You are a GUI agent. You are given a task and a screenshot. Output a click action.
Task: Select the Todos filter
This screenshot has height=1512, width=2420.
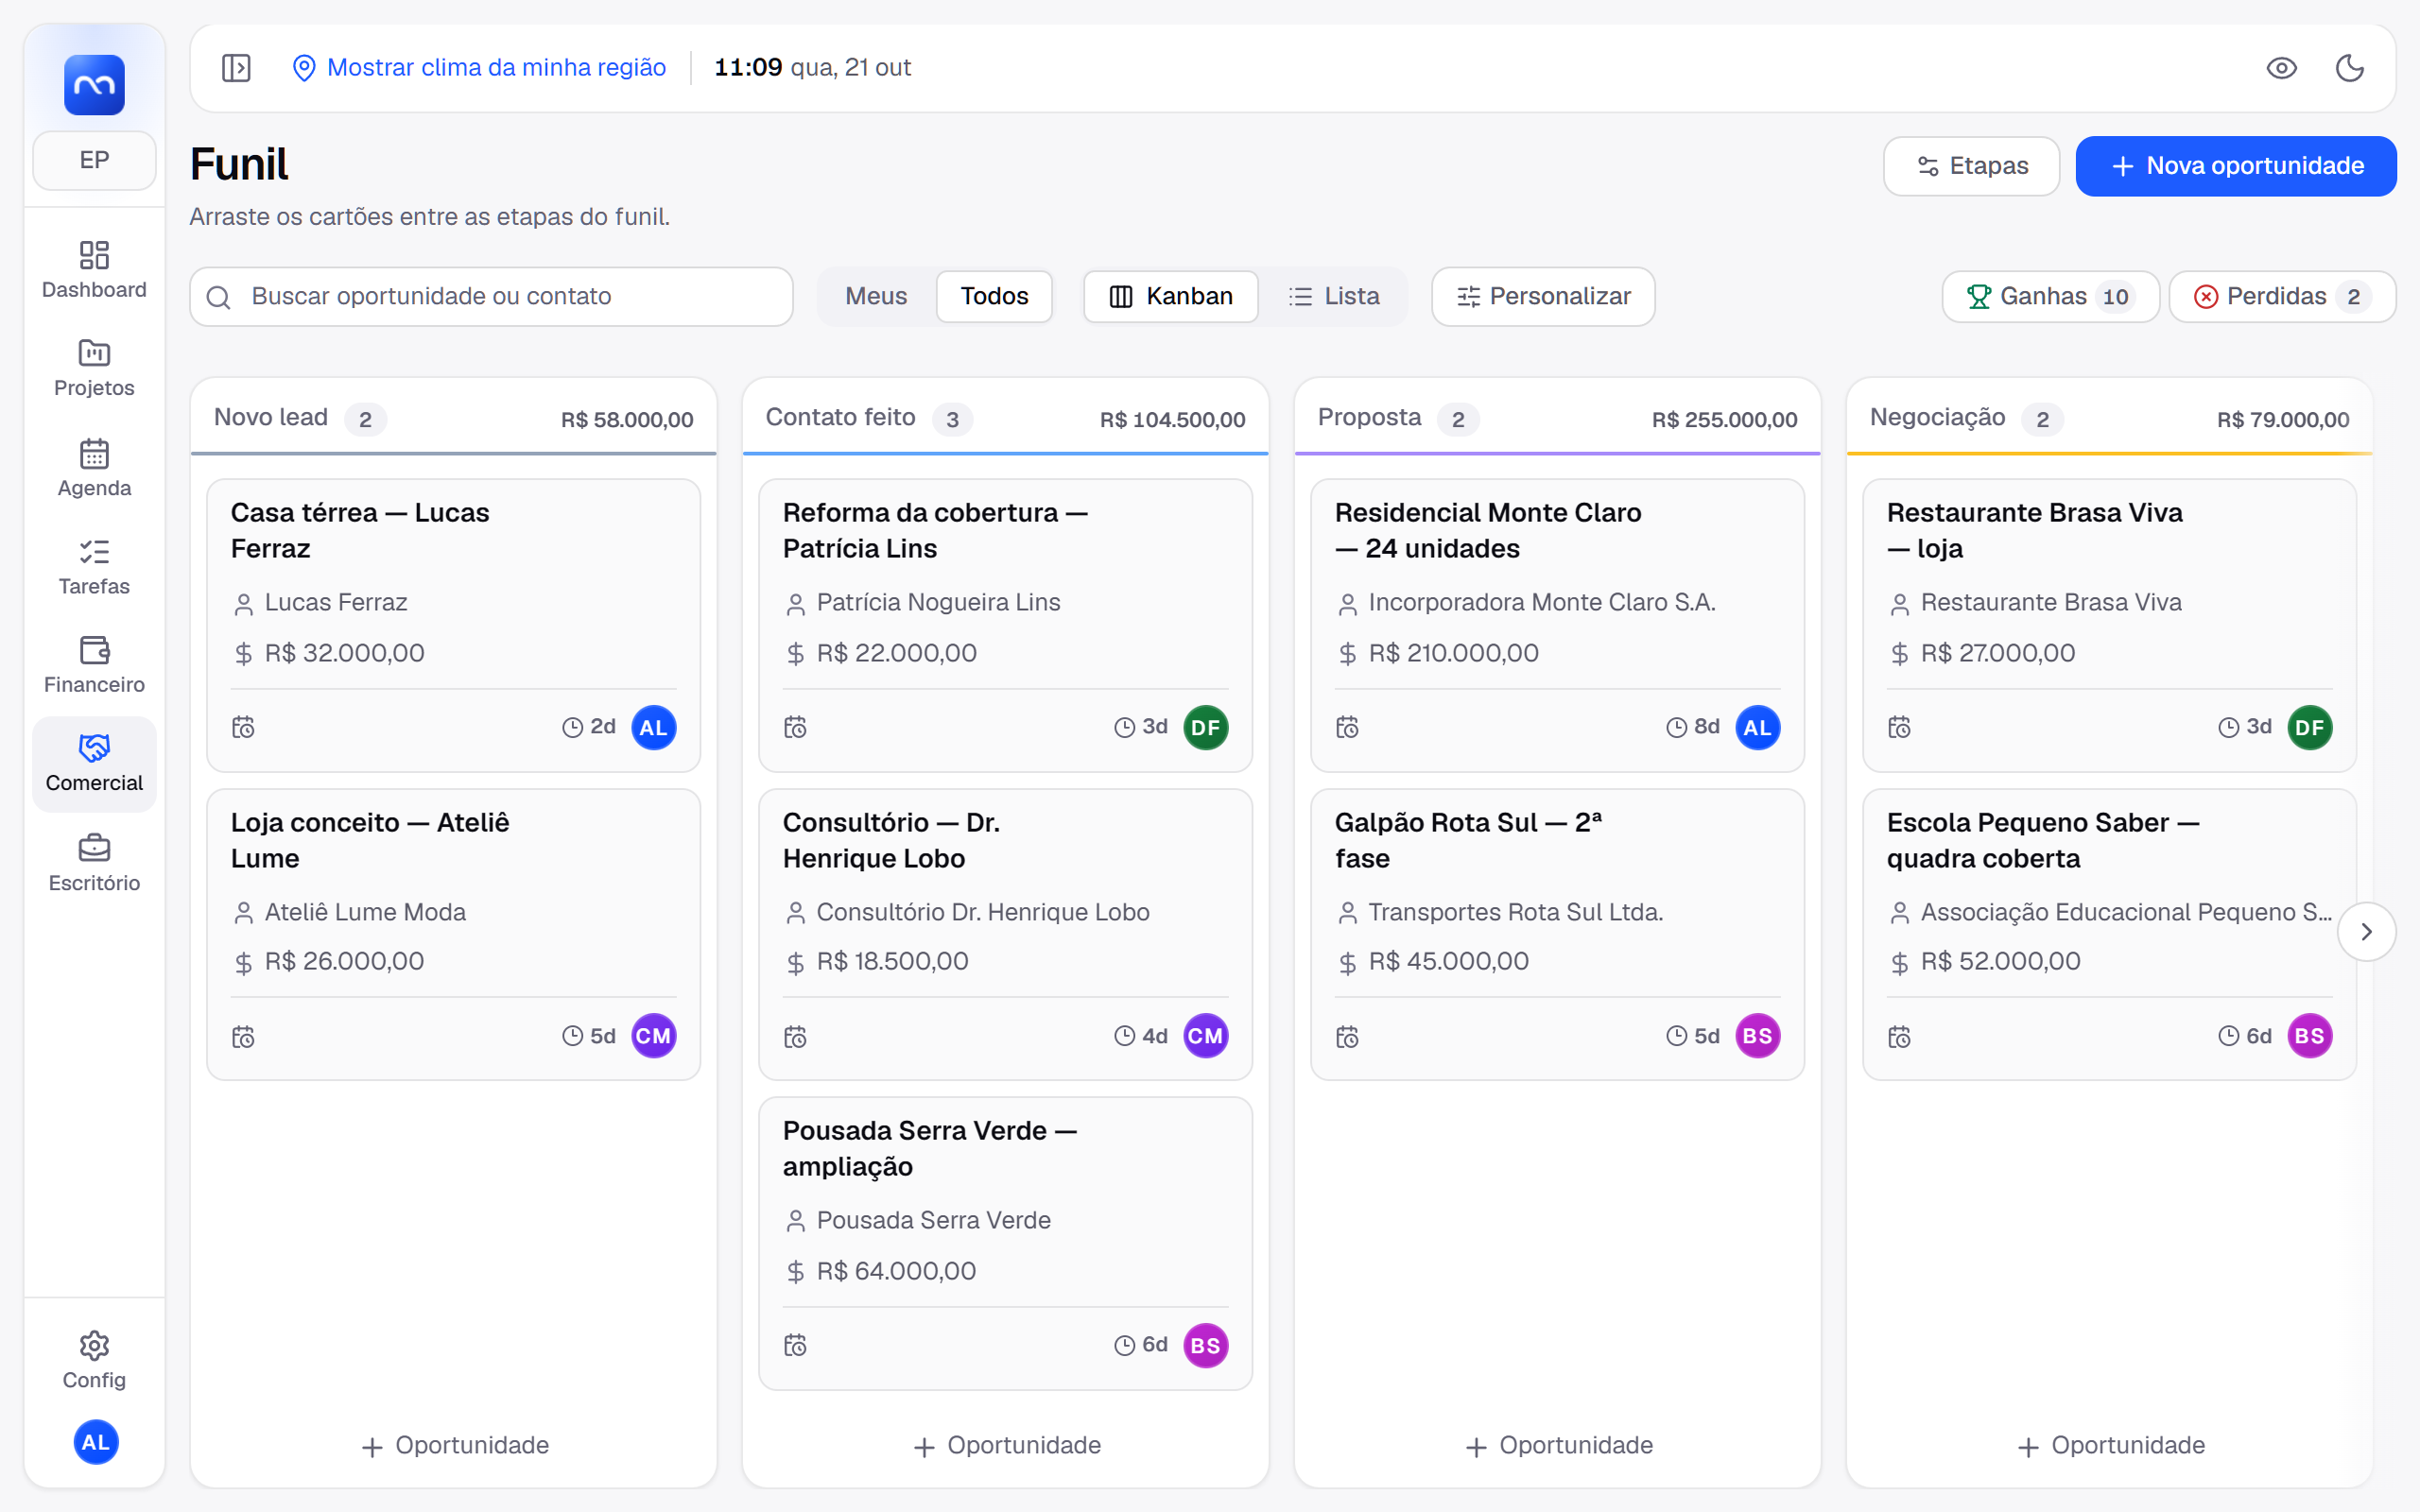pyautogui.click(x=994, y=296)
